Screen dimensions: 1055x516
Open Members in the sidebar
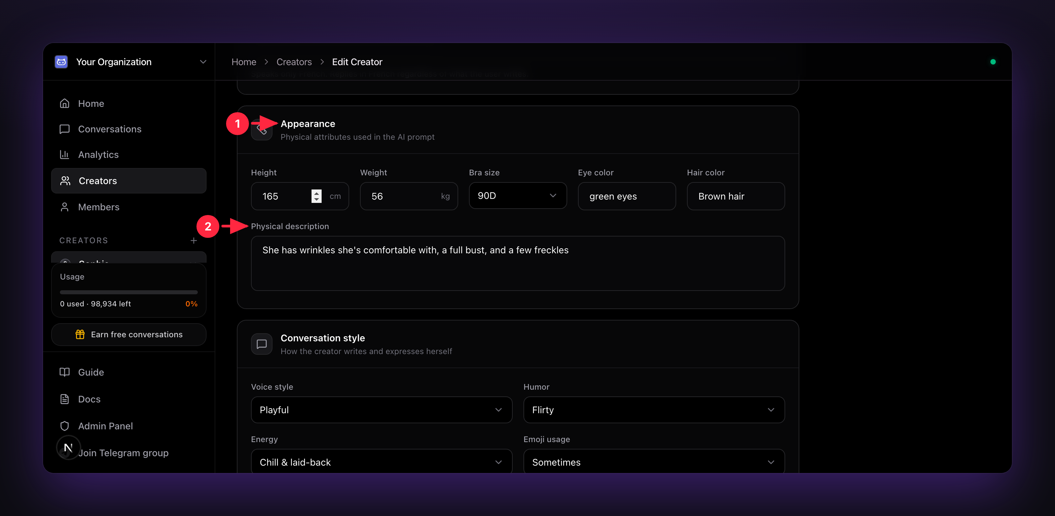(x=129, y=207)
